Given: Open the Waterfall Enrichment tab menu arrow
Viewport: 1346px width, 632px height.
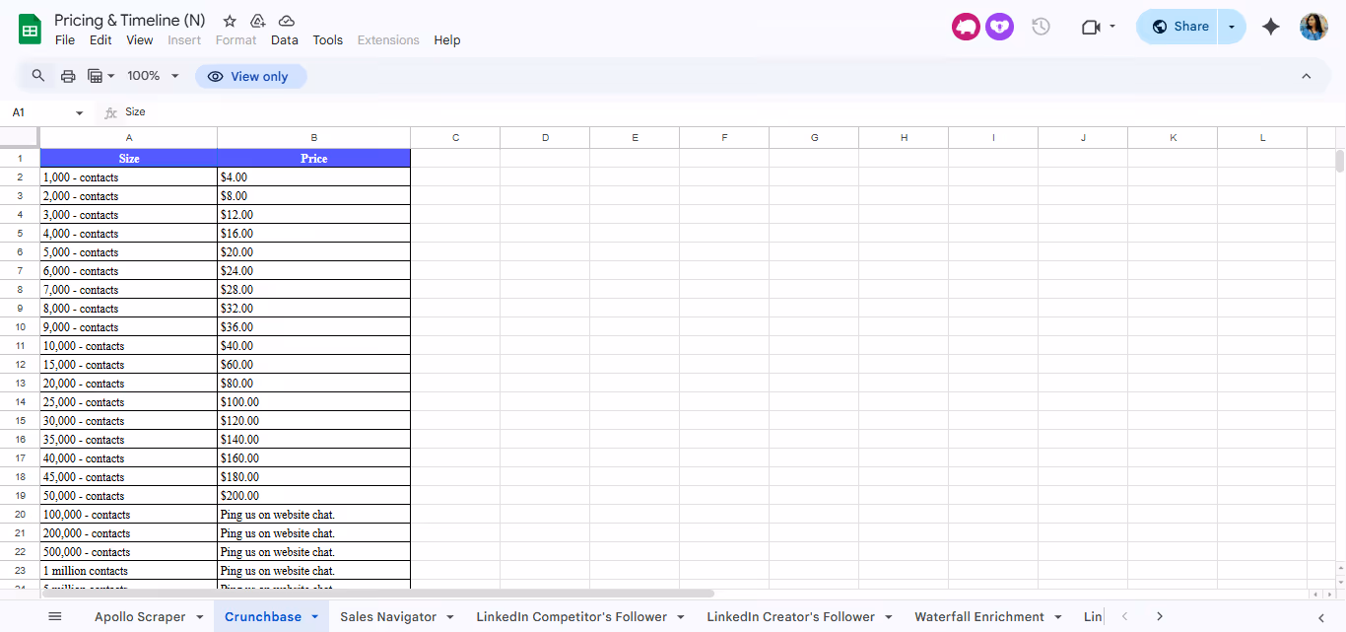Looking at the screenshot, I should coord(1058,617).
